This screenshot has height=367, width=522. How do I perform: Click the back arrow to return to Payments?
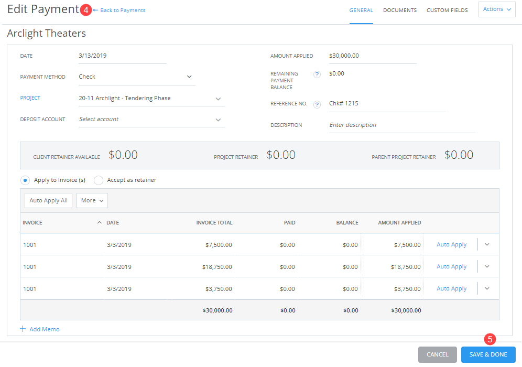tap(95, 10)
